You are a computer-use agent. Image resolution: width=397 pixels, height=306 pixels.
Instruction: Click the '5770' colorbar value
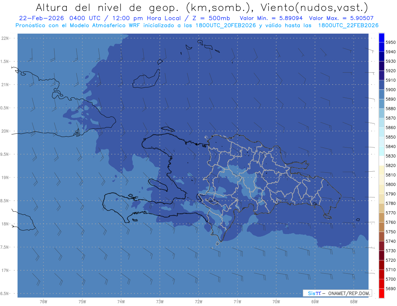coord(391,213)
